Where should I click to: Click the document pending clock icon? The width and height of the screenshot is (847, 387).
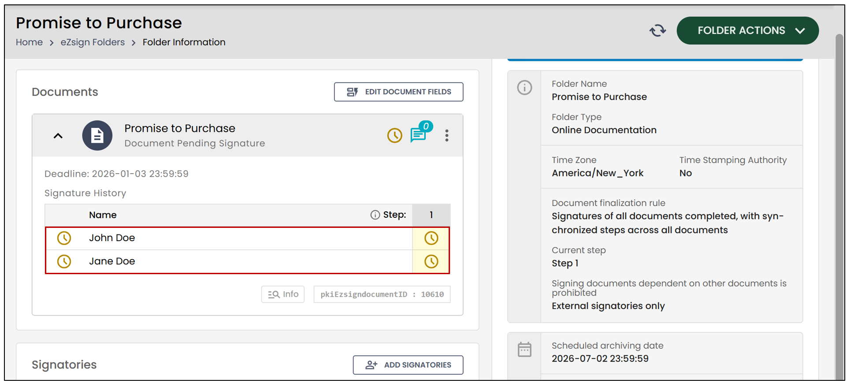(394, 135)
